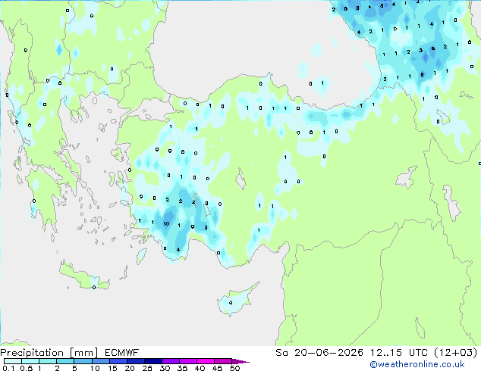Choose the 2–5 mm legend swatch
The height and width of the screenshot is (371, 481).
65,361
